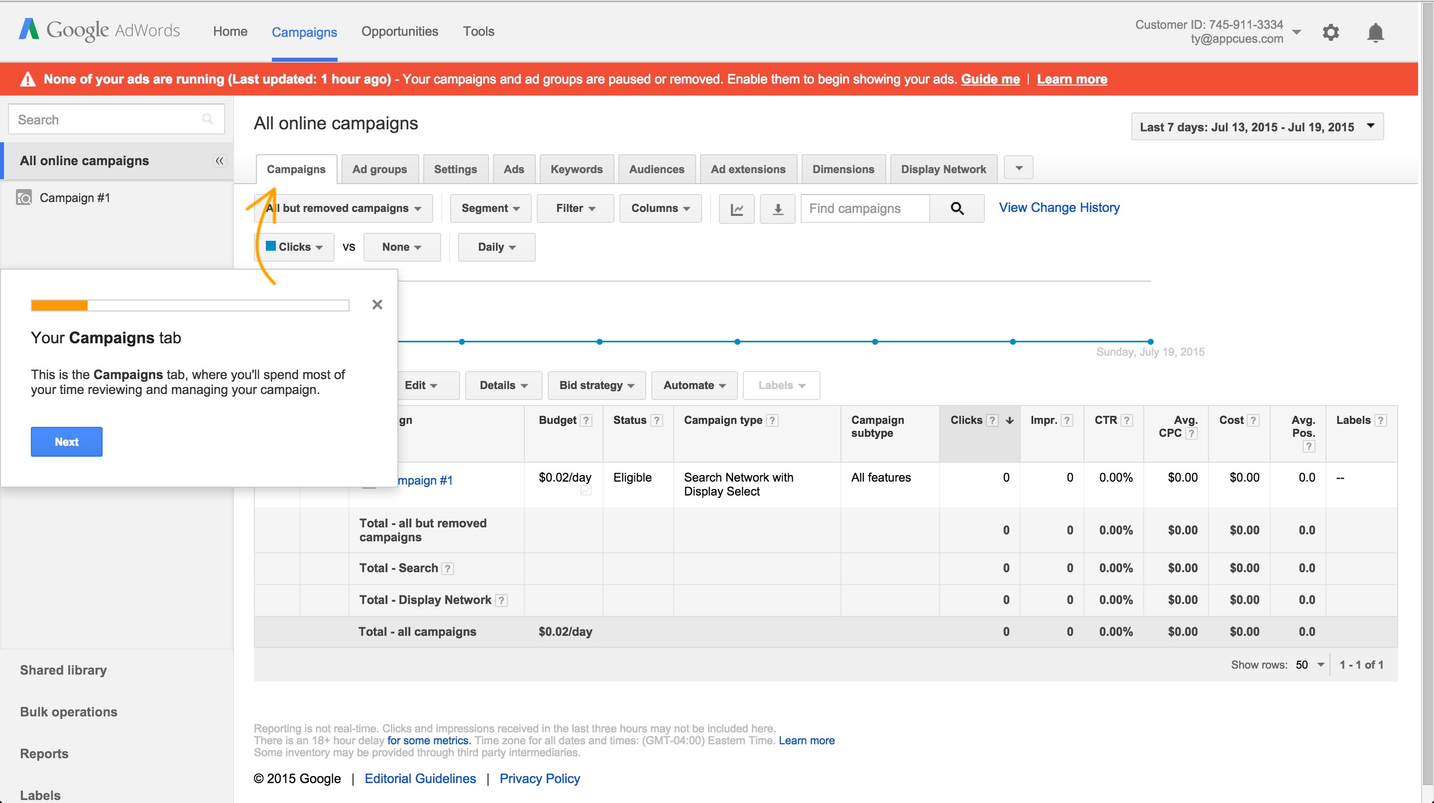Open the Opportunities menu
The image size is (1434, 803).
click(400, 32)
